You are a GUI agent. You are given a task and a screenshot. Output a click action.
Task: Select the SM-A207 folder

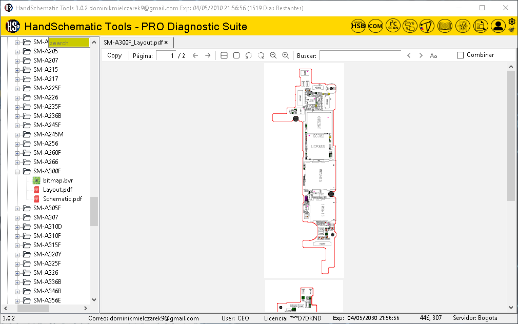tap(46, 60)
